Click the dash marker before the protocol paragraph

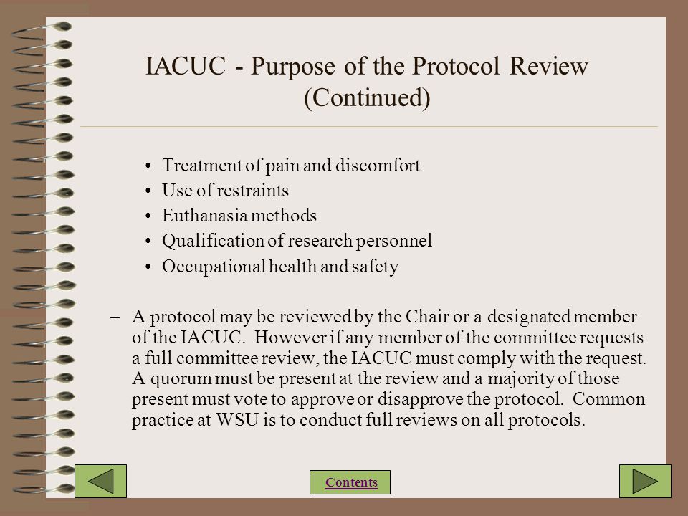(x=115, y=317)
